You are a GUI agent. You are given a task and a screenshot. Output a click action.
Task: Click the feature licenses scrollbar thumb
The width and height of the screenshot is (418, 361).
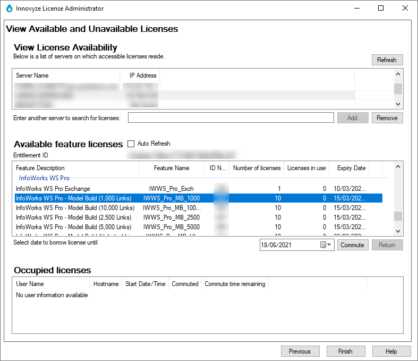coord(398,216)
